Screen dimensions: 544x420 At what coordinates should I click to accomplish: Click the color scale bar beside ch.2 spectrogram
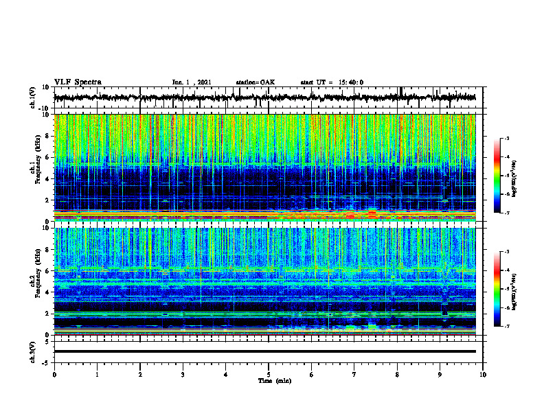[497, 289]
